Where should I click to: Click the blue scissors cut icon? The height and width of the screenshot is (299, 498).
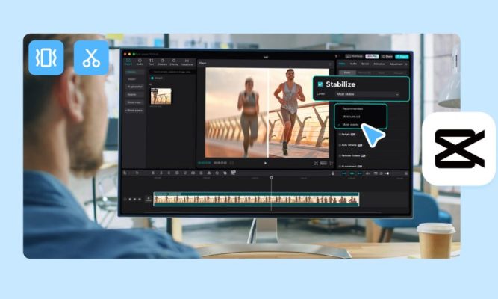(91, 58)
